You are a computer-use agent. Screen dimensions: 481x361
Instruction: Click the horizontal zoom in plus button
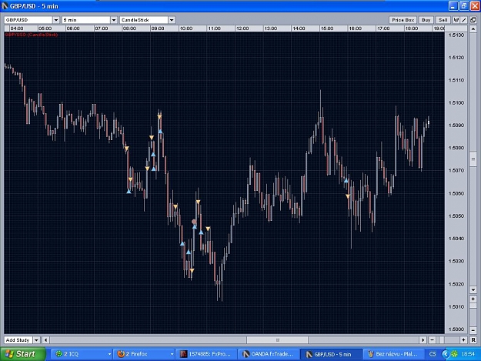463,340
